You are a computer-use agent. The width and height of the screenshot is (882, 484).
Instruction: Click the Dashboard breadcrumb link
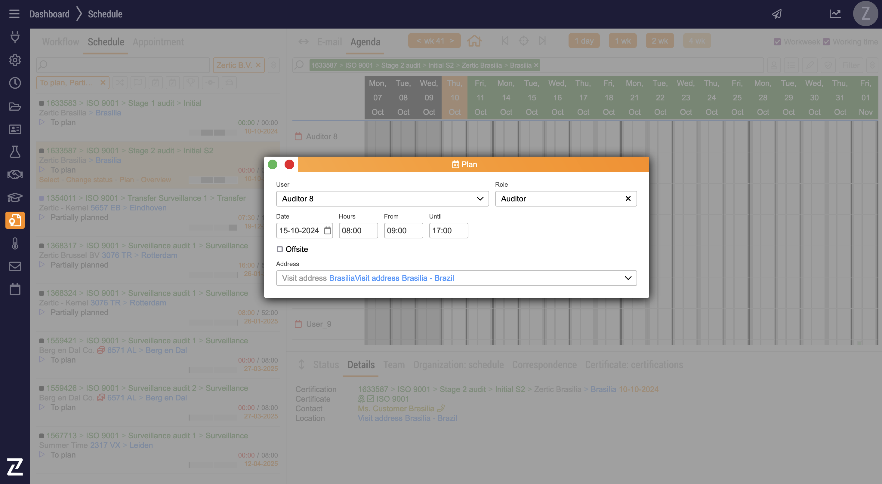49,14
